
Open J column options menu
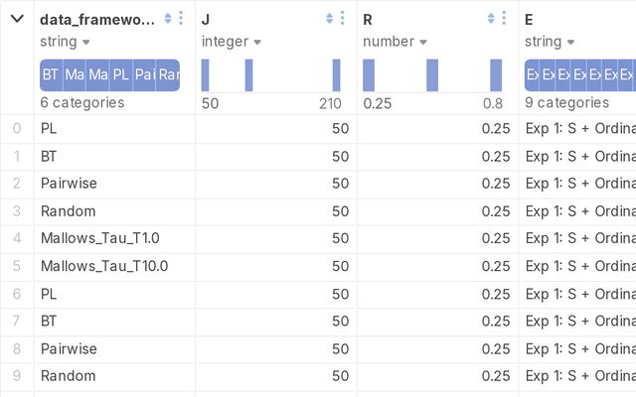(x=343, y=19)
